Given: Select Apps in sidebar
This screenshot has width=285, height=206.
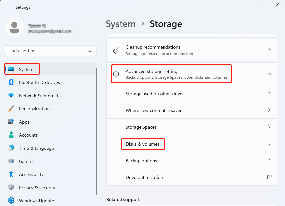Looking at the screenshot, I should click(x=24, y=122).
